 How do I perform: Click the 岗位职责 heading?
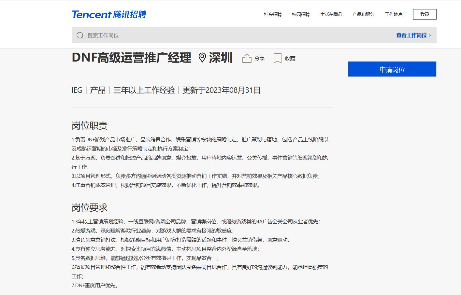tap(90, 126)
